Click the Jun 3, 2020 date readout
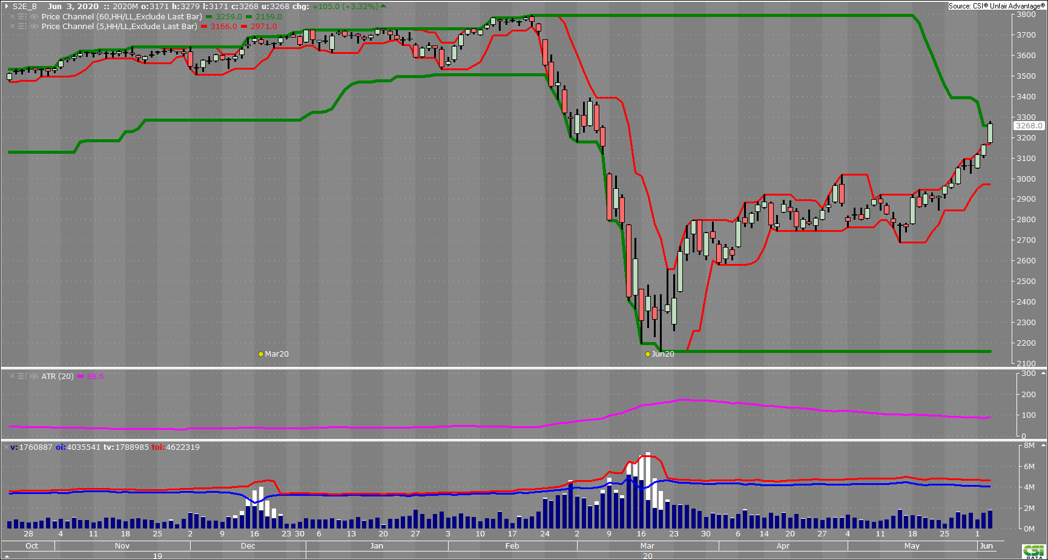1048x560 pixels. tap(73, 6)
